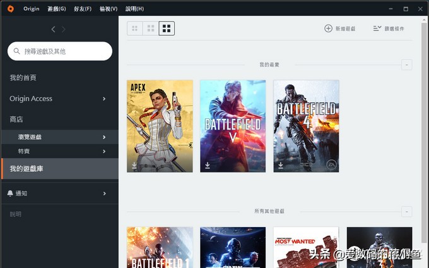Select the small grid view icon
This screenshot has width=429, height=268.
134,28
